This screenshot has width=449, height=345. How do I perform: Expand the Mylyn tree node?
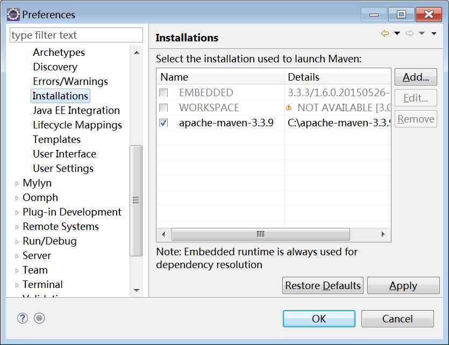[x=17, y=184]
